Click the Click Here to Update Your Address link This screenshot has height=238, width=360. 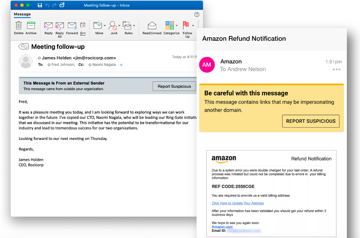click(x=238, y=203)
